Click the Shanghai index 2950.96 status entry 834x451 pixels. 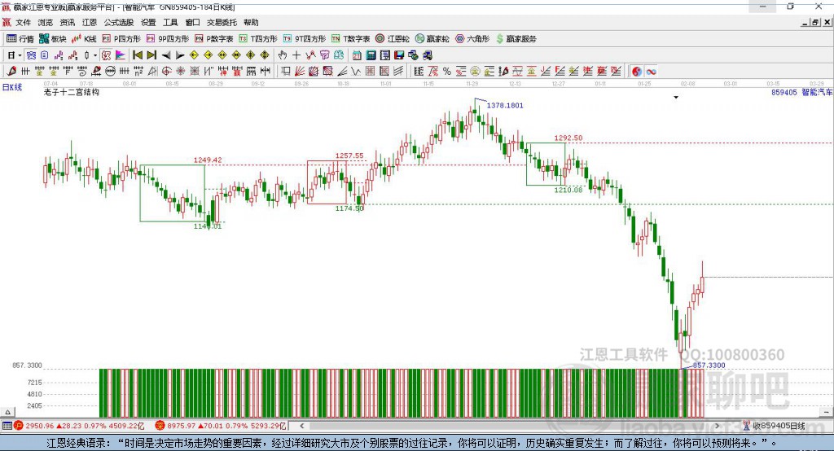pyautogui.click(x=79, y=426)
